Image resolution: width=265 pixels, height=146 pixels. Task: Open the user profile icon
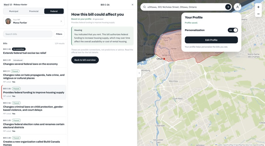pyautogui.click(x=237, y=7)
